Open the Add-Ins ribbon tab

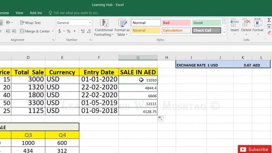pyautogui.click(x=36, y=13)
